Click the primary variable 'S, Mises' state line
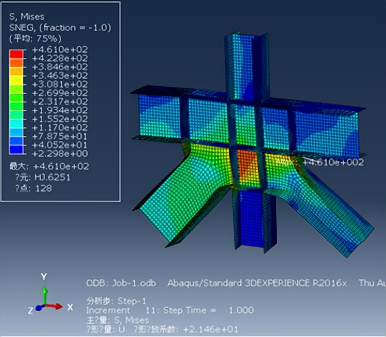The image size is (386, 337). [117, 320]
